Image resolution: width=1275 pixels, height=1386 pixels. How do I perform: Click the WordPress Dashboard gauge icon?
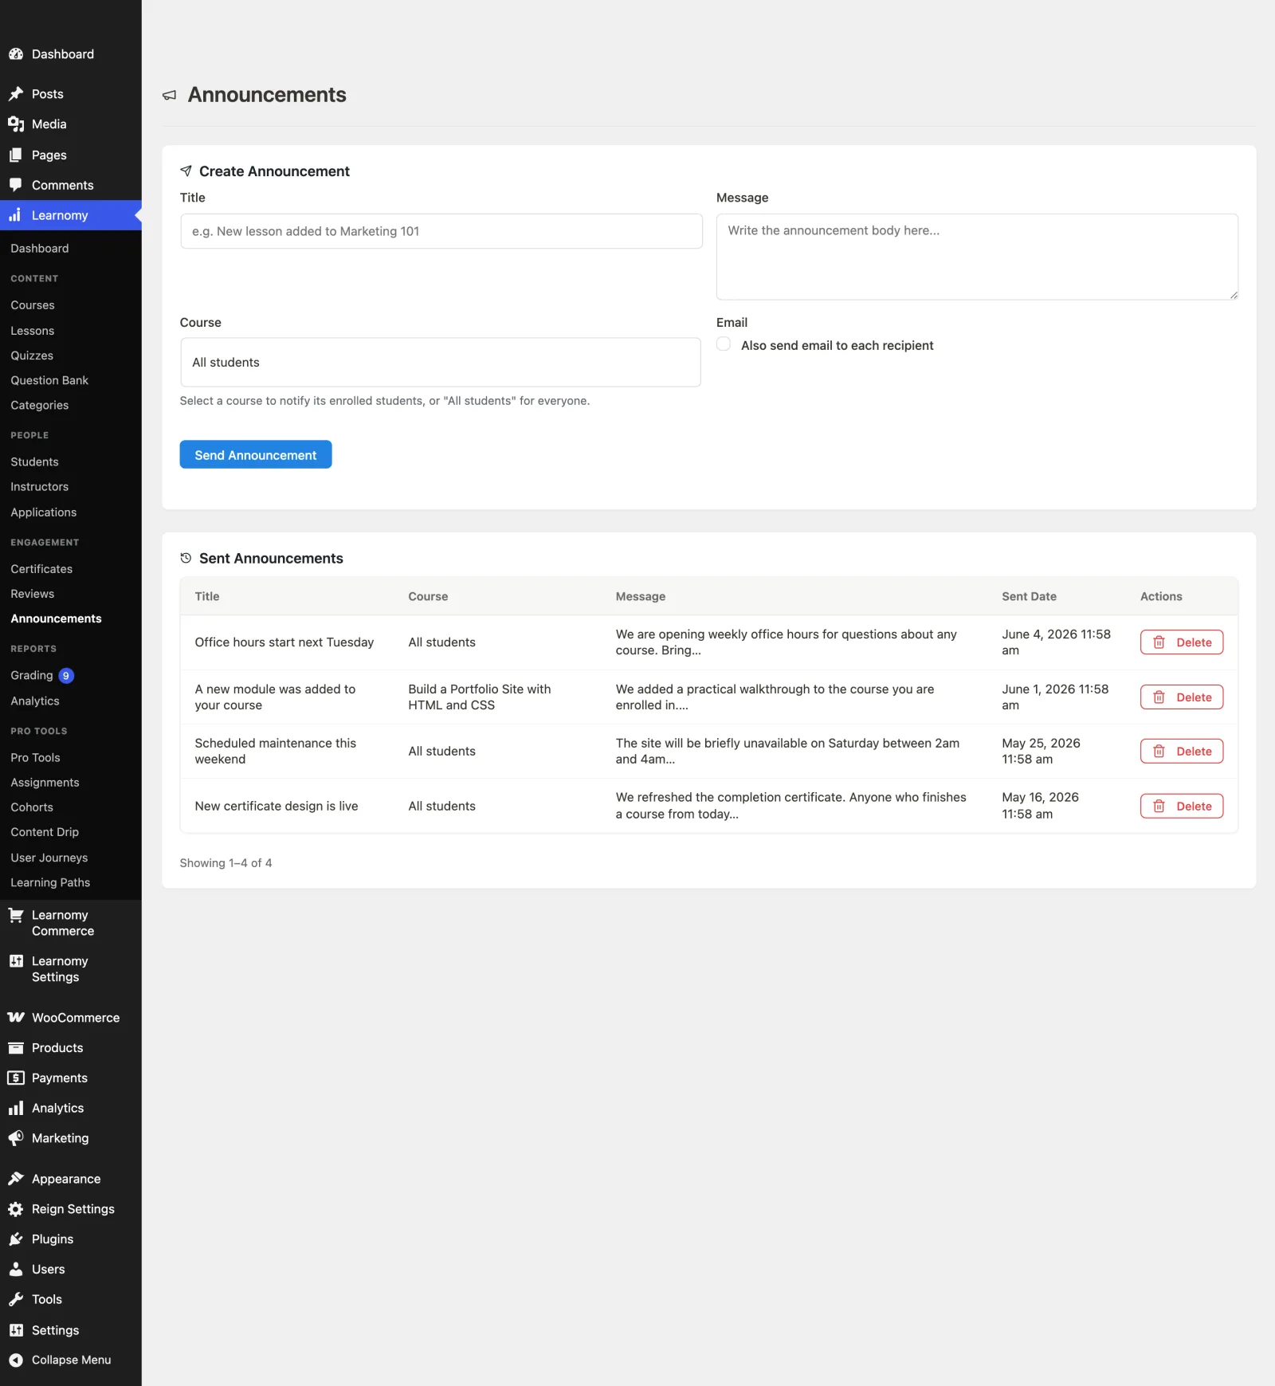(x=16, y=54)
